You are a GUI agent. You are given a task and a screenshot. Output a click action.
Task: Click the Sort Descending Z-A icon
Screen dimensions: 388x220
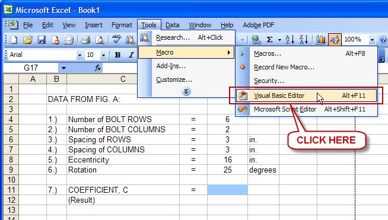point(304,40)
